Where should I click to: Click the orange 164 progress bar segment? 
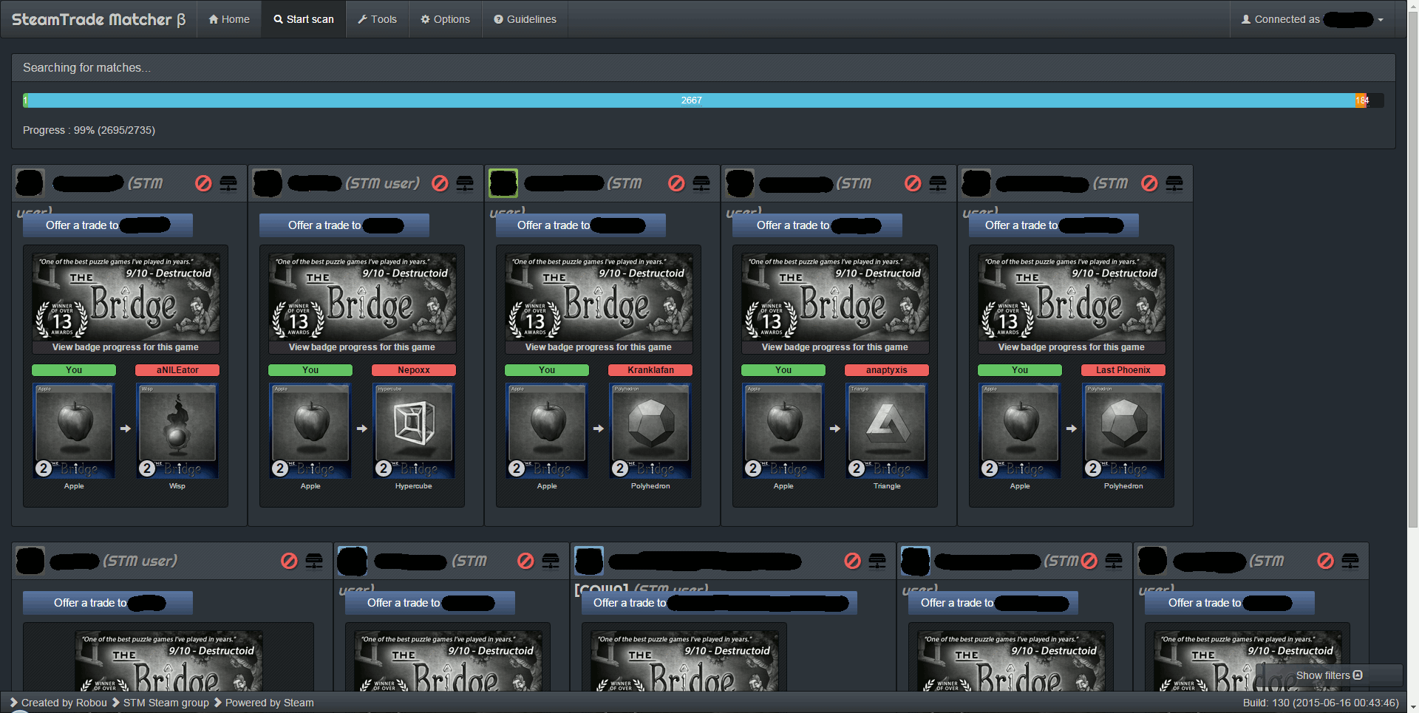pos(1361,100)
